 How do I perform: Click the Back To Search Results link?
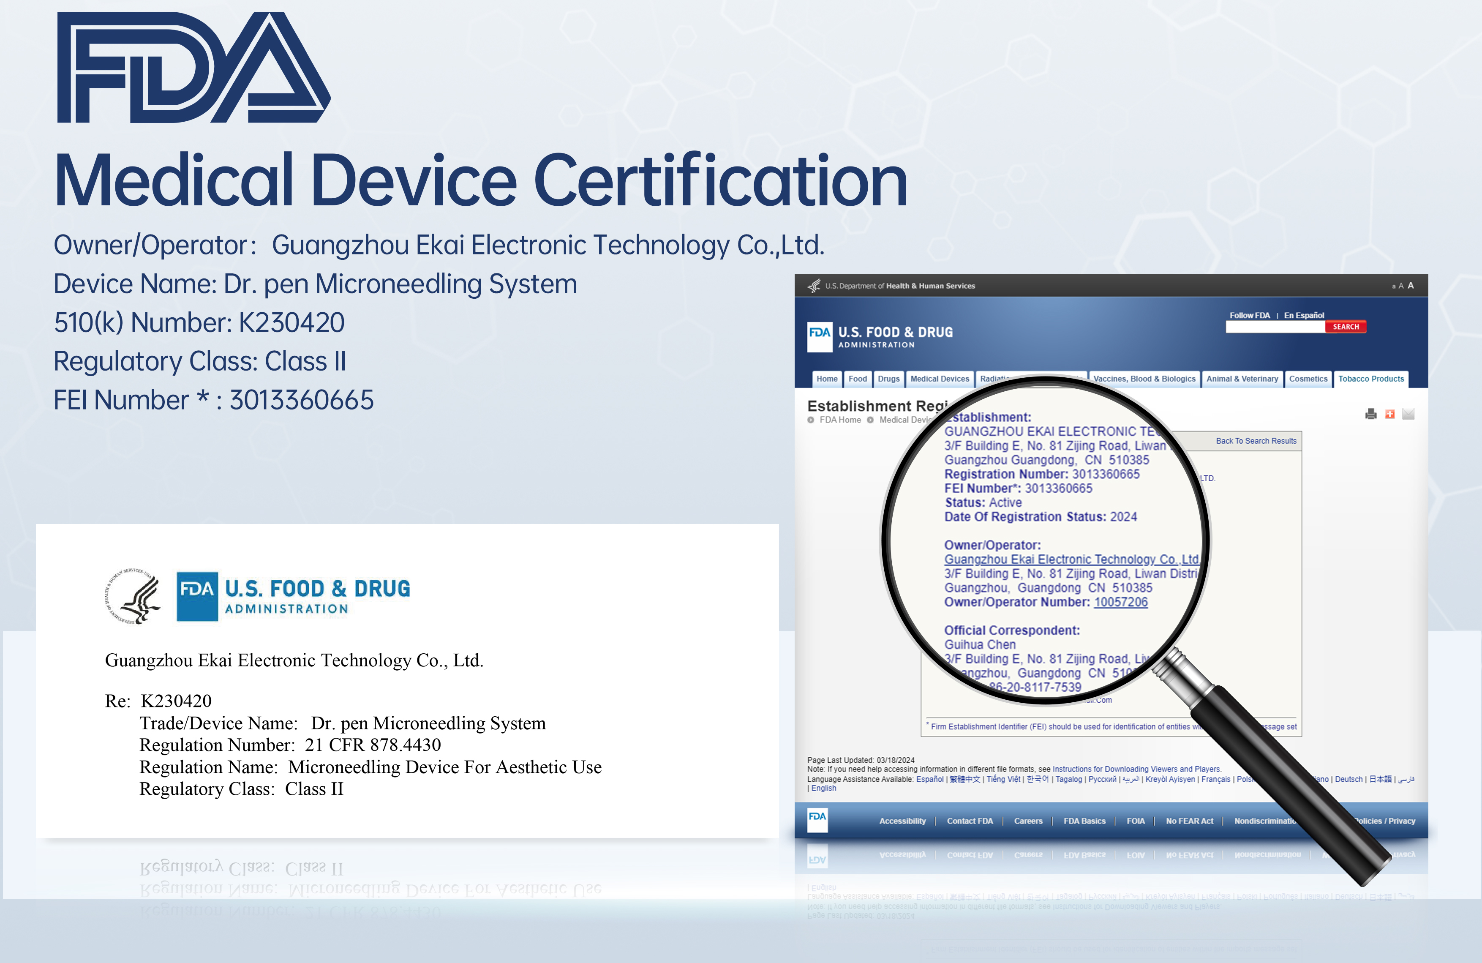pyautogui.click(x=1256, y=441)
